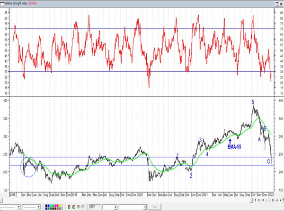The height and width of the screenshot is (211, 284).
Task: Open the second line style dropdown
Action: point(39,207)
